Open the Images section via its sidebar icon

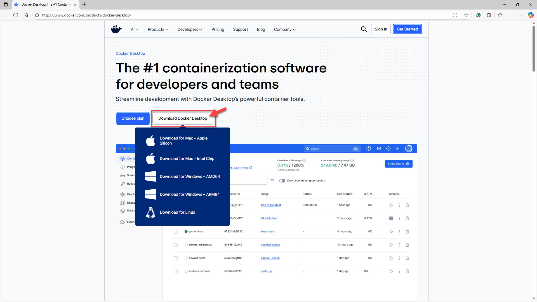click(x=123, y=167)
